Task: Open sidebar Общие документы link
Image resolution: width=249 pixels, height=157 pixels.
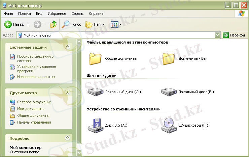Action: coord(33,115)
